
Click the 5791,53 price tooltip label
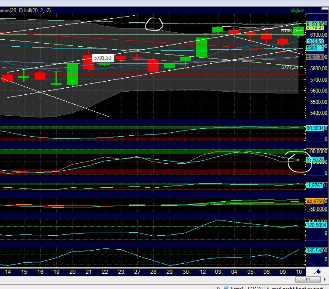tap(103, 58)
